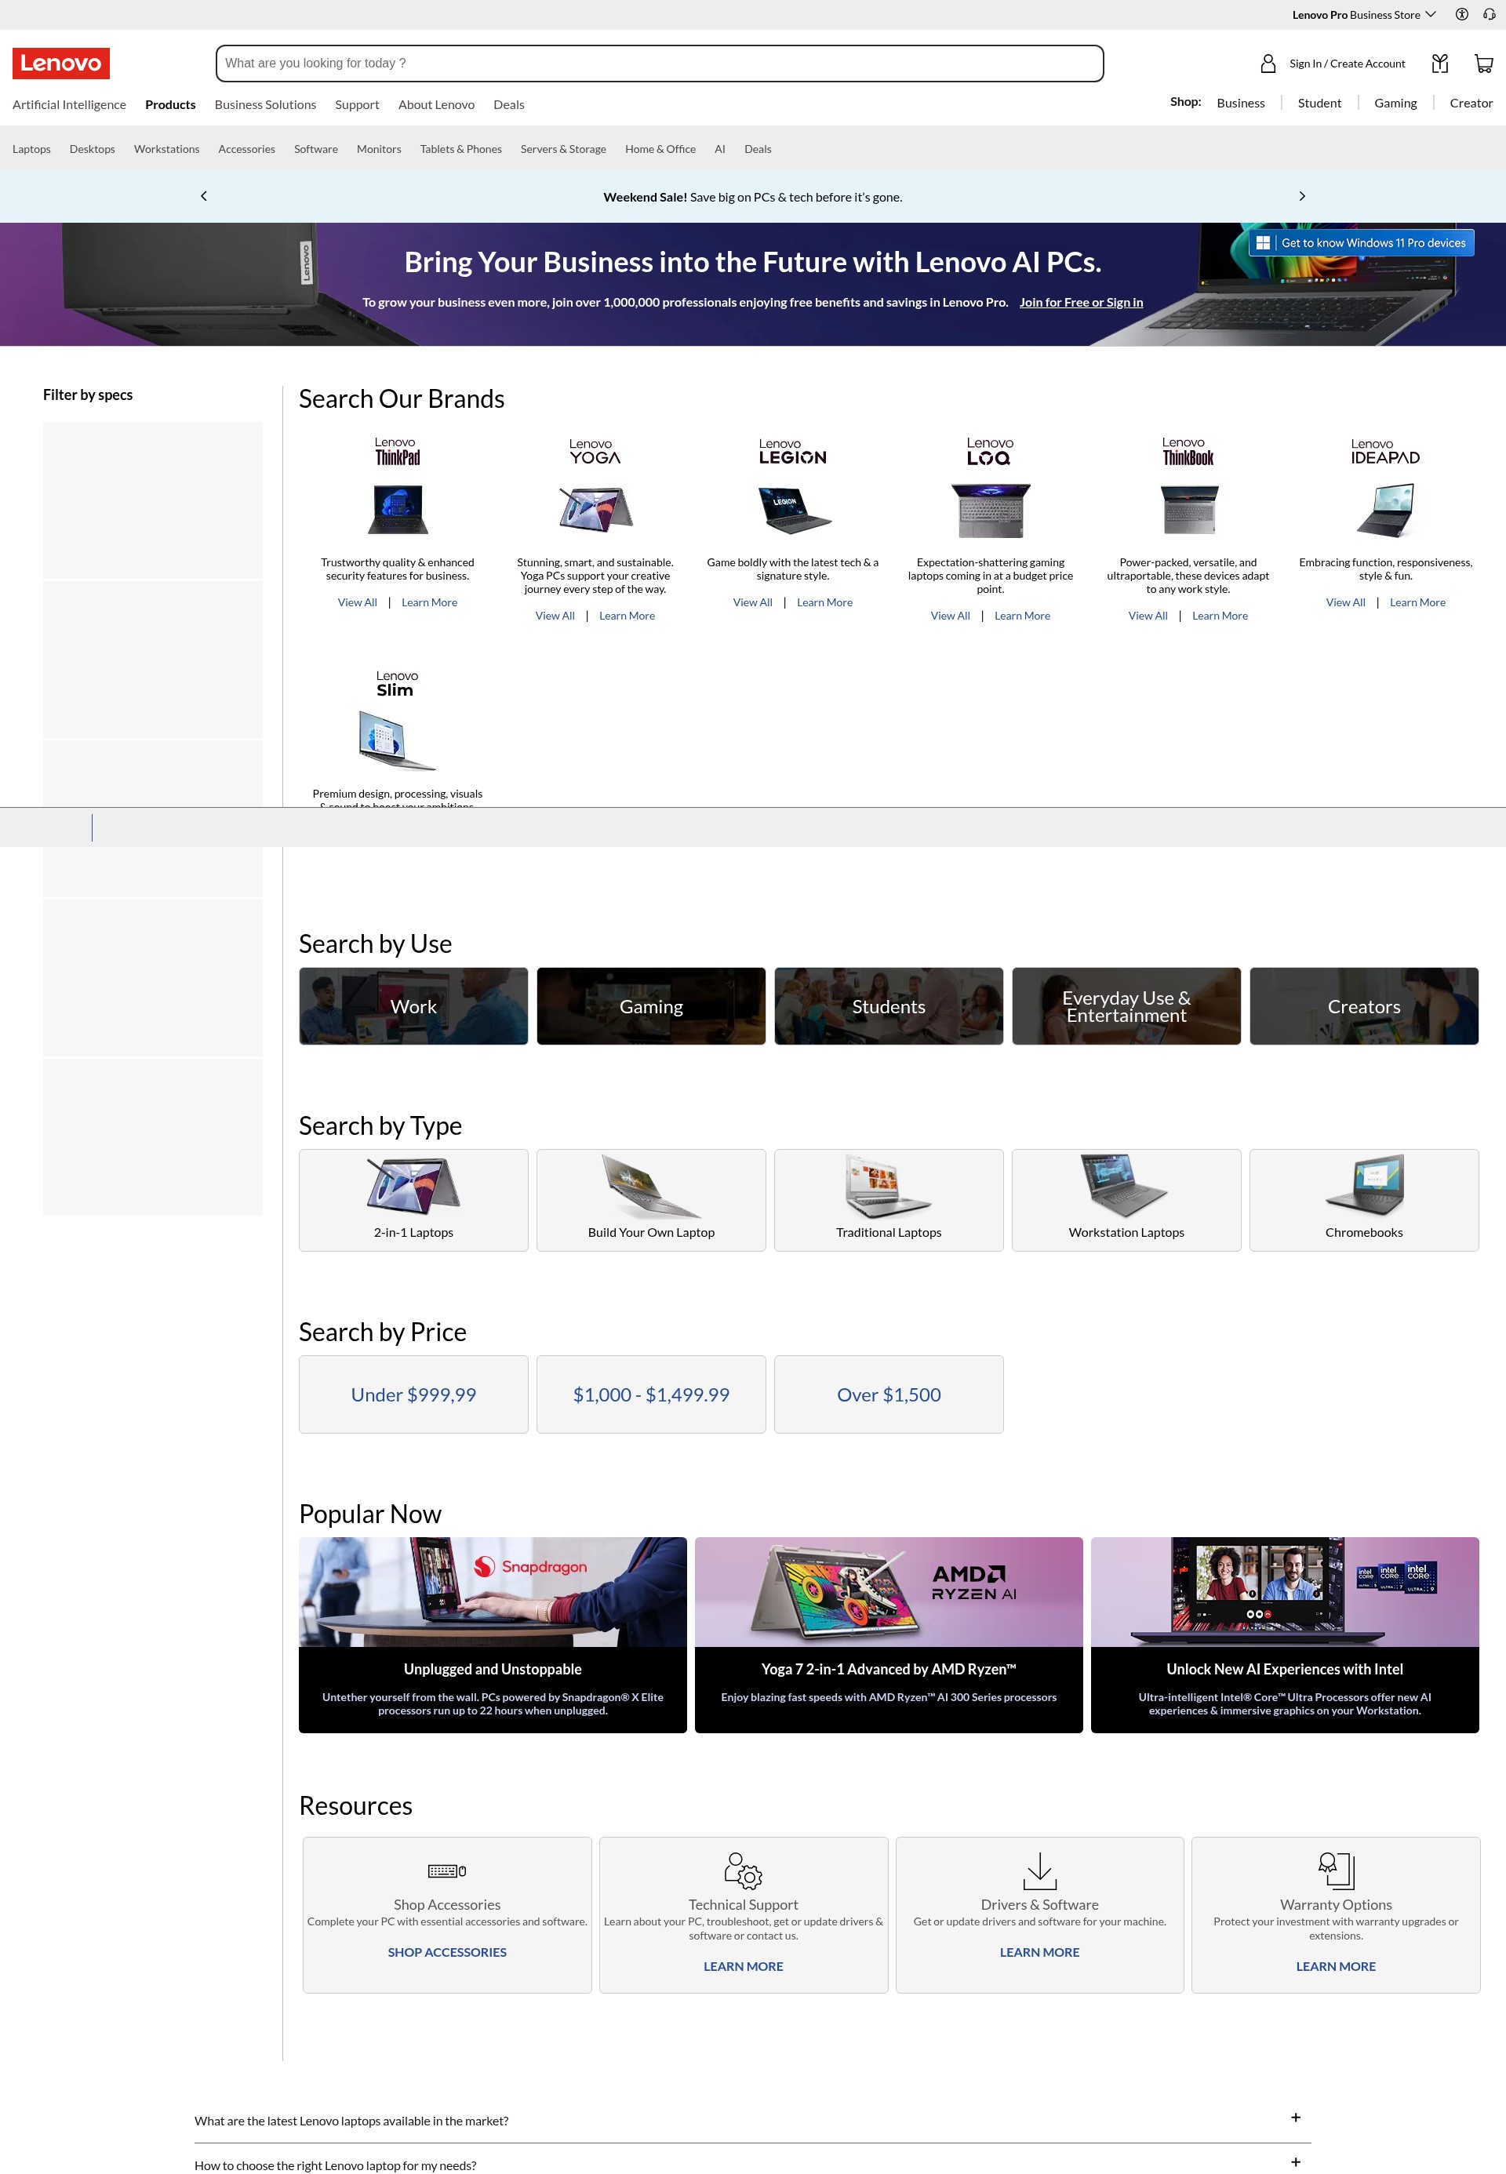The height and width of the screenshot is (2174, 1506).
Task: Open the Creators use tile
Action: tap(1365, 1006)
